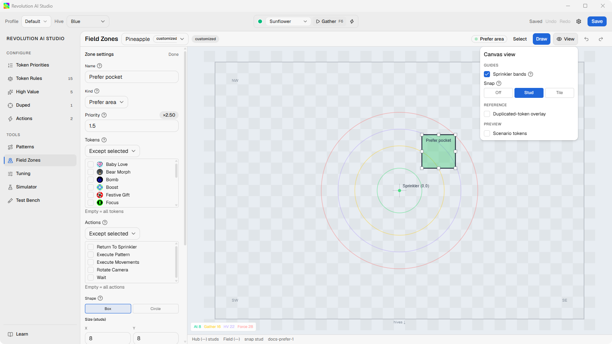
Task: Click the redo arrow icon above canvas
Action: 601,39
